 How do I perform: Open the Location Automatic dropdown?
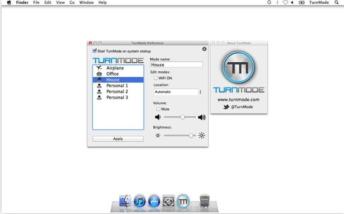tap(178, 92)
